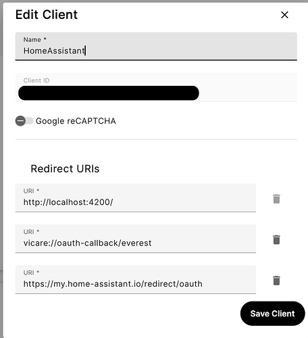Click the Redirect URIs section heading
308x338 pixels.
pyautogui.click(x=65, y=168)
